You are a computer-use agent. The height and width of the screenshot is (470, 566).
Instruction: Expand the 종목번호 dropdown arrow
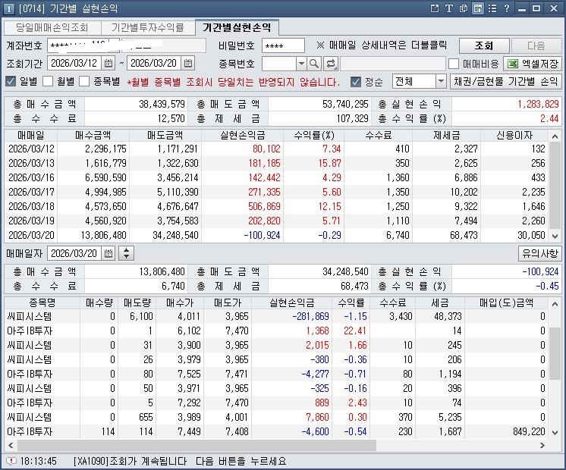click(301, 64)
